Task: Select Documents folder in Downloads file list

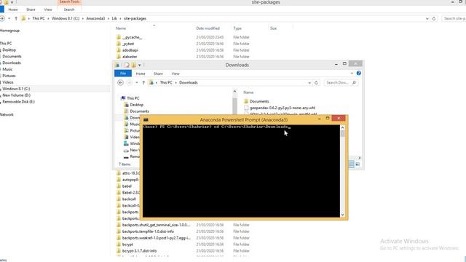Action: [259, 101]
